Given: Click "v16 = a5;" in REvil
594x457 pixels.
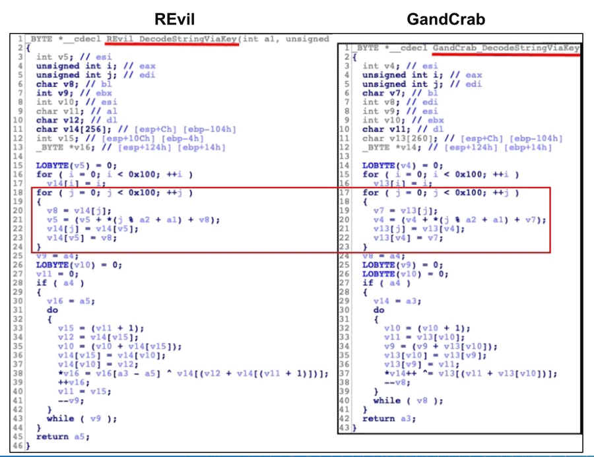Looking at the screenshot, I should [x=71, y=301].
